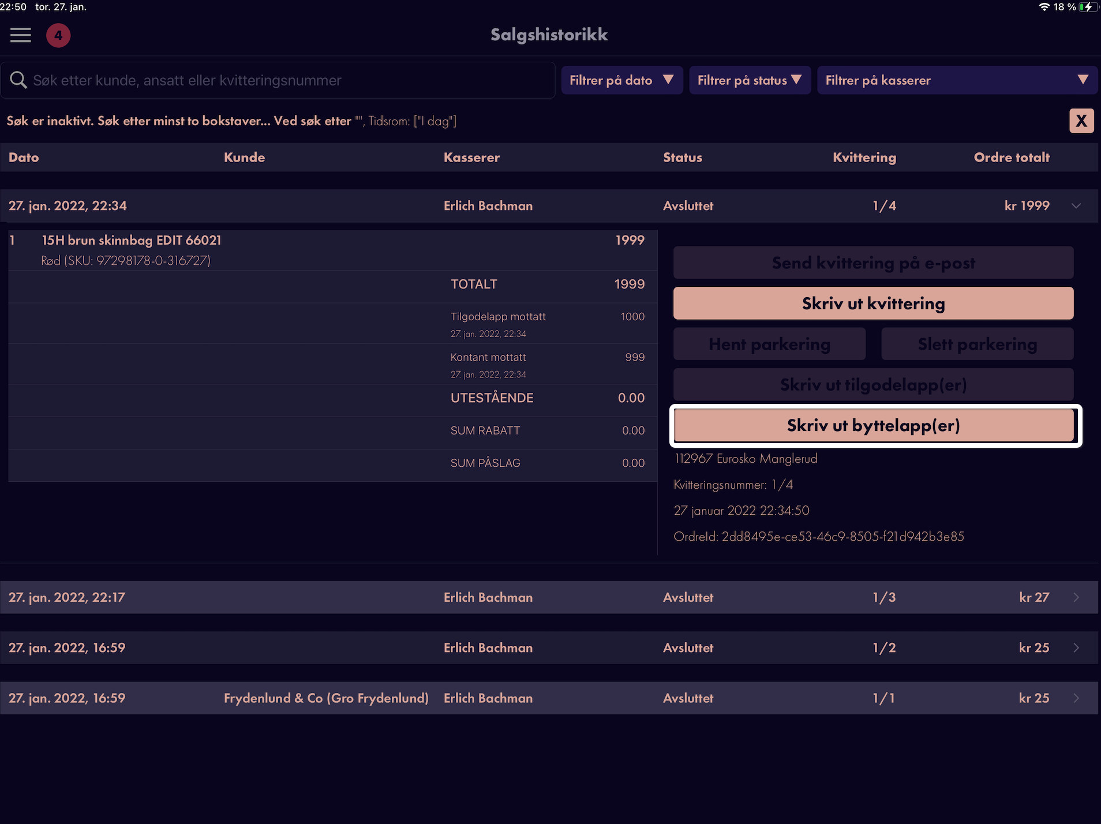Click the Ordre totalt column header
Image resolution: width=1101 pixels, height=824 pixels.
point(1011,157)
